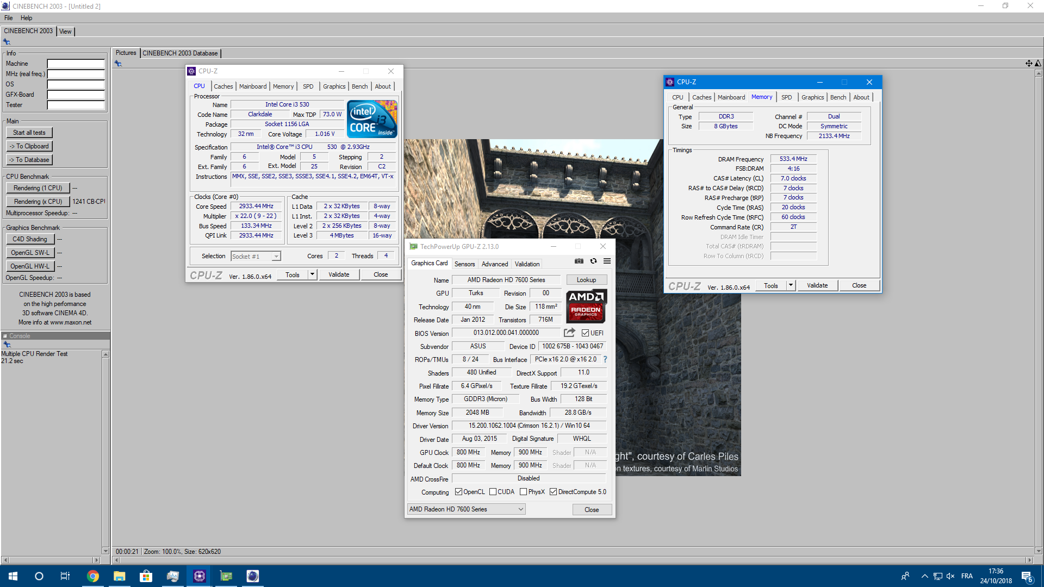Image resolution: width=1044 pixels, height=587 pixels.
Task: Click Validate in the left CPU-Z window
Action: pos(339,274)
